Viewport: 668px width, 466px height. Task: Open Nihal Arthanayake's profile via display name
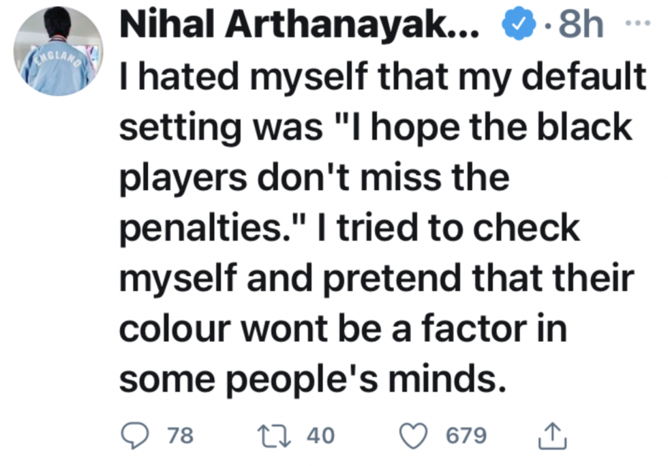[x=300, y=26]
